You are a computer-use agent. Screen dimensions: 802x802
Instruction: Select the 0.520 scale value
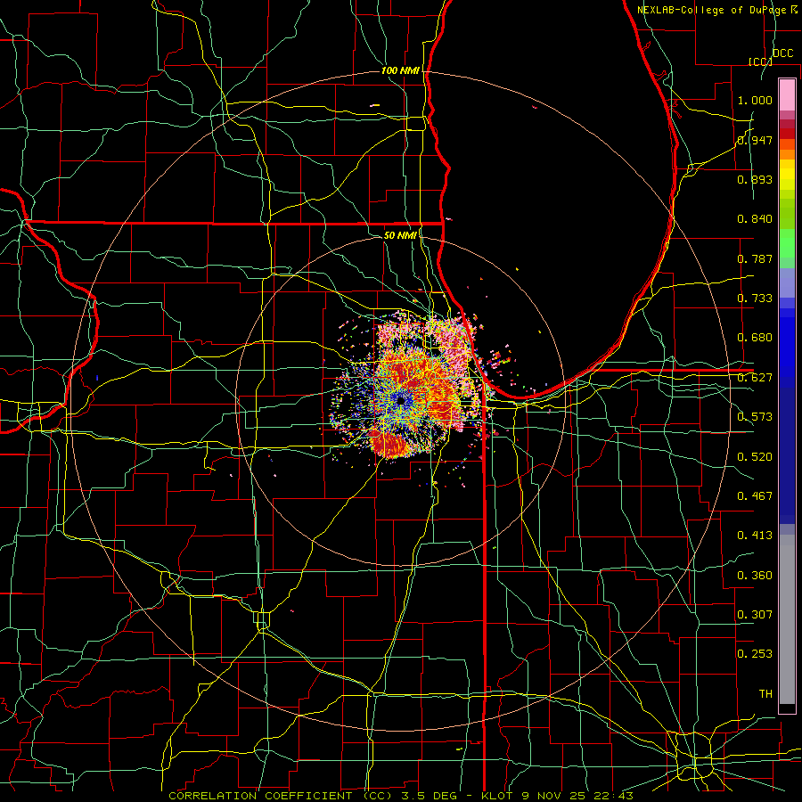pyautogui.click(x=755, y=457)
